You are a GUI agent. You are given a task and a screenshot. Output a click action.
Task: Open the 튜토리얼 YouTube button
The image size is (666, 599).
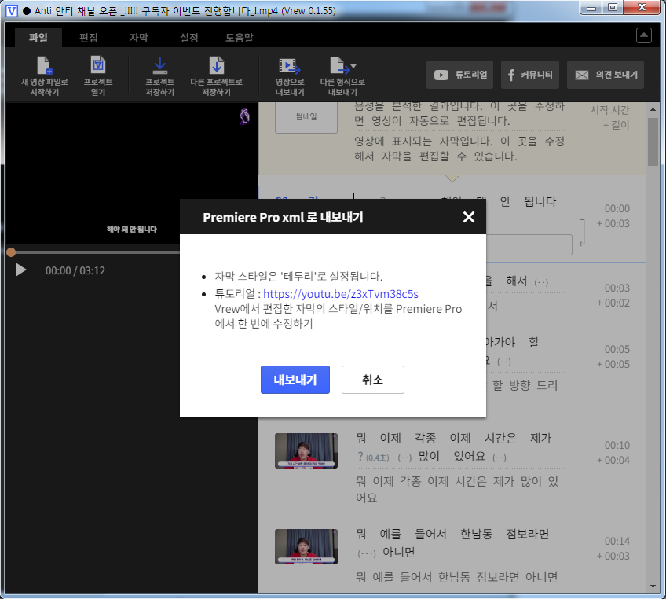click(459, 75)
